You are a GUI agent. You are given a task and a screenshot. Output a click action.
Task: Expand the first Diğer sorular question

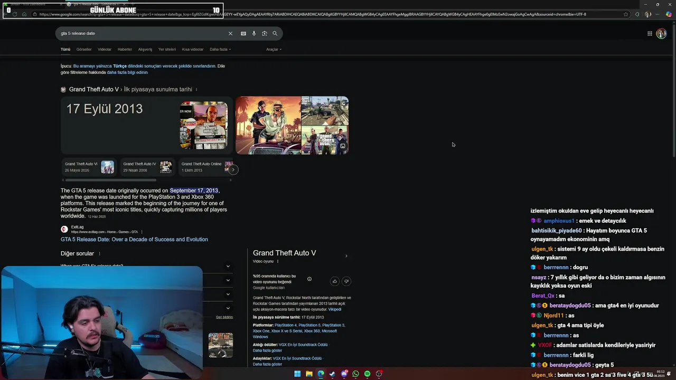click(x=228, y=267)
